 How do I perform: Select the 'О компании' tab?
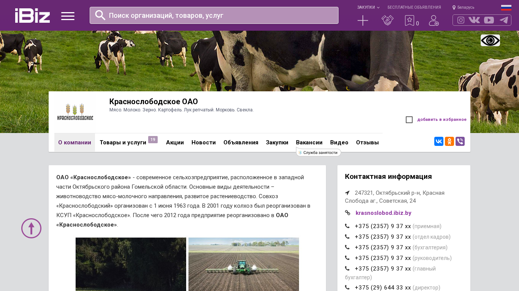pyautogui.click(x=74, y=142)
